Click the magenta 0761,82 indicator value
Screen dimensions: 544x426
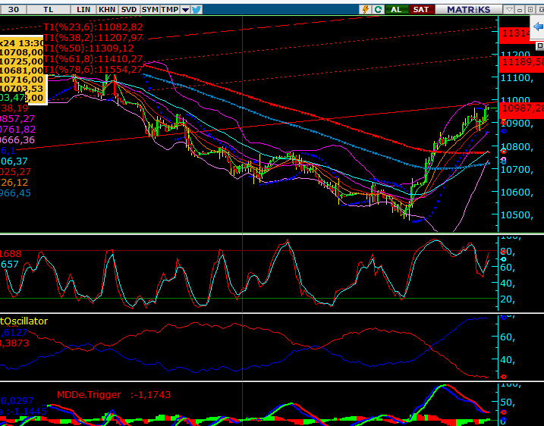[x=17, y=130]
